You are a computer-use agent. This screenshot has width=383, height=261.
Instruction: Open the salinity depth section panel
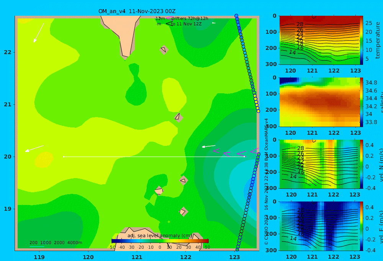(319, 102)
